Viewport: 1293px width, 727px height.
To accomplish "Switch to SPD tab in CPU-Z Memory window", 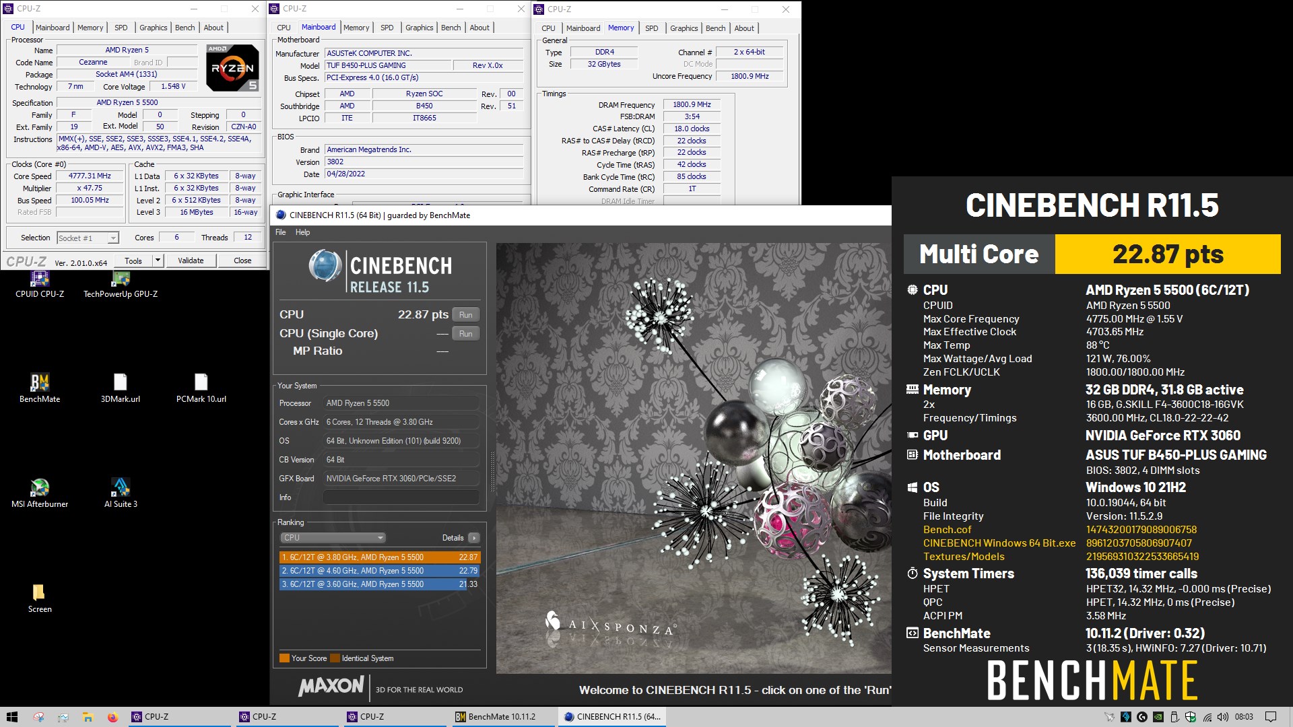I will tap(652, 28).
